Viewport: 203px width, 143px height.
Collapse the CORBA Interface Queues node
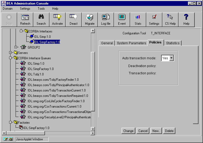pos(10,58)
